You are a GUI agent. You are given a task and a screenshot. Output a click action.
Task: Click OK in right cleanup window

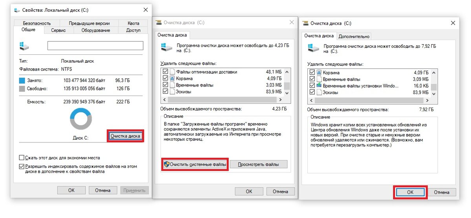pyautogui.click(x=410, y=192)
